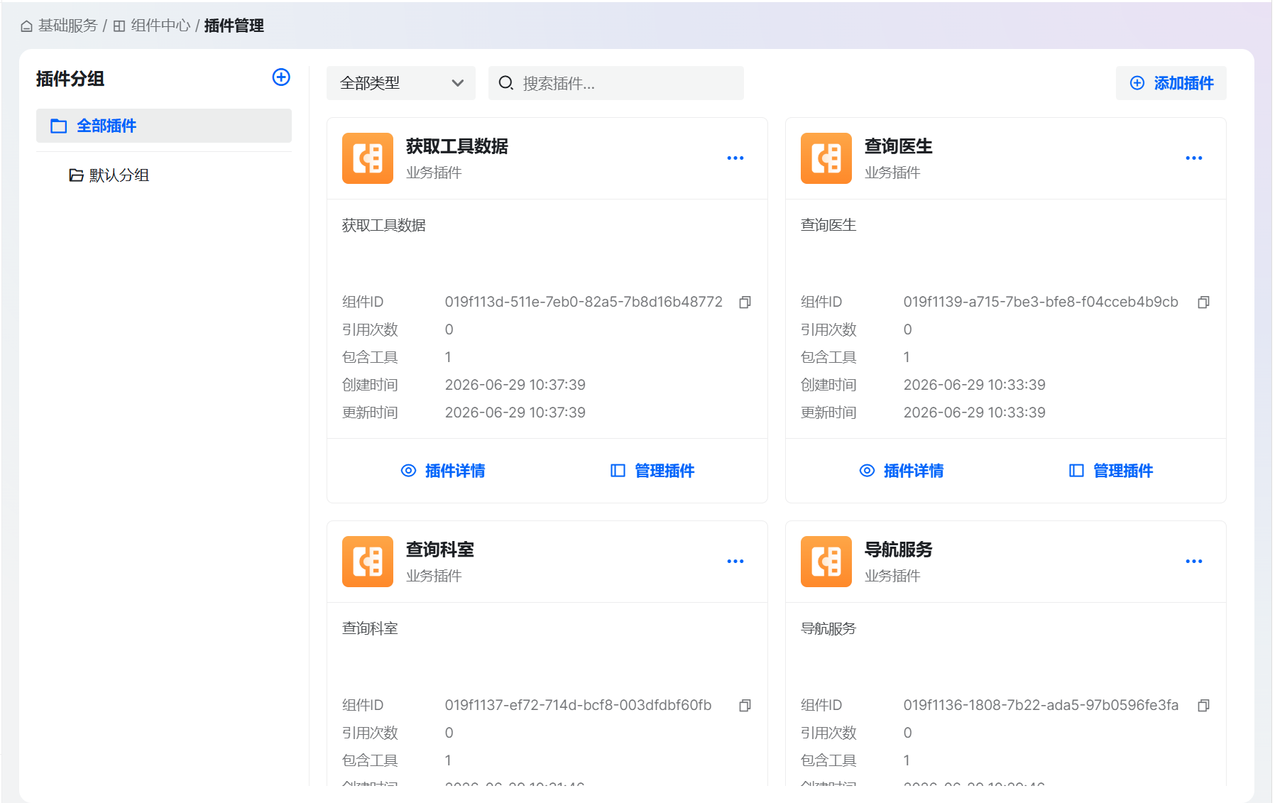Copy component ID of 查询医生
1275x803 pixels.
coord(1203,302)
